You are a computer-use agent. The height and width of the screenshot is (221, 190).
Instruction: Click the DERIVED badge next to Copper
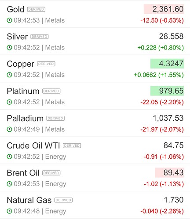click(x=46, y=64)
